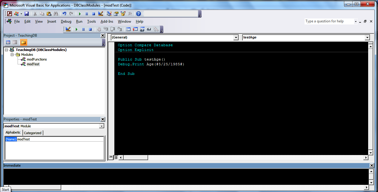Run Sub from the Standard toolbar

[x=80, y=14]
